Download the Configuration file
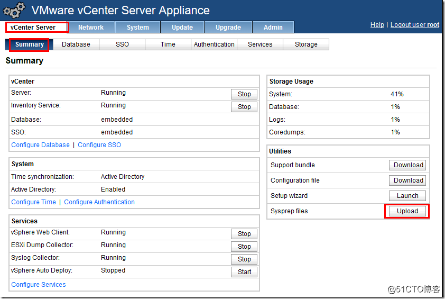445x299 pixels. coord(407,180)
